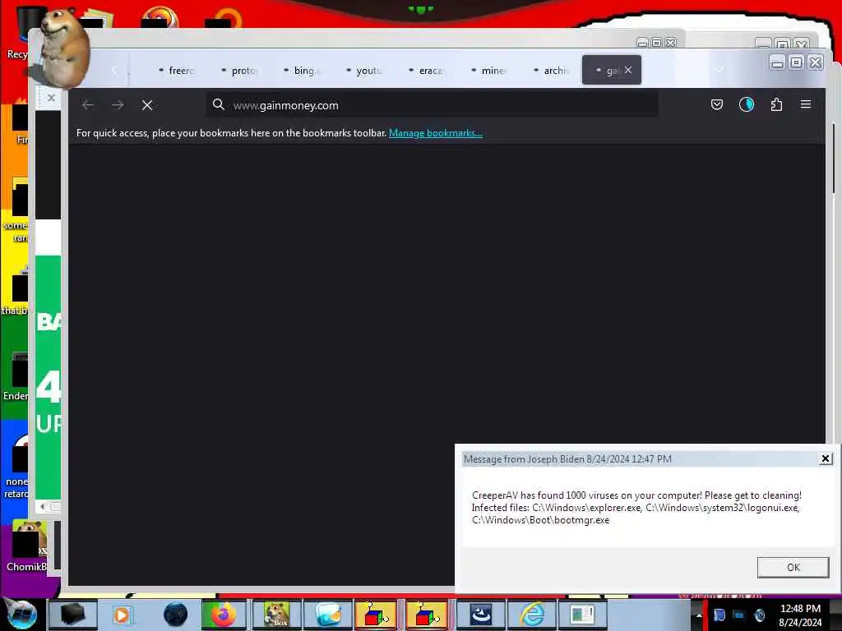This screenshot has height=631, width=842.
Task: Open the 12:48 PM taskbar clock
Action: click(800, 615)
